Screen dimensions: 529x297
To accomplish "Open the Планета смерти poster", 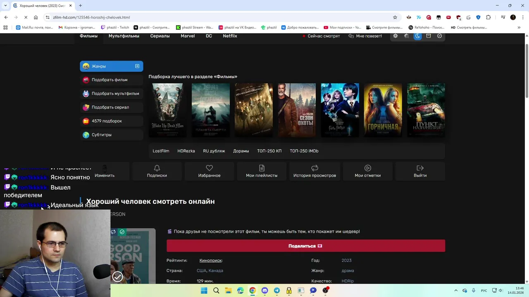I will click(x=210, y=110).
